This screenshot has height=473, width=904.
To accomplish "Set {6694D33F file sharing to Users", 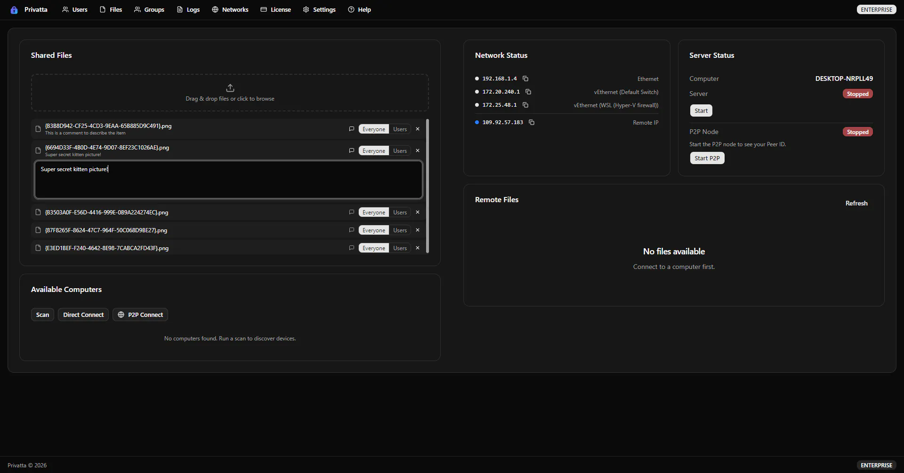I will tap(400, 150).
